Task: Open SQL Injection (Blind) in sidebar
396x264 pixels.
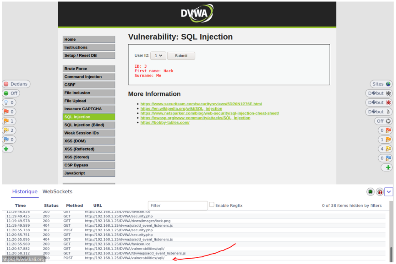Action: click(x=89, y=125)
